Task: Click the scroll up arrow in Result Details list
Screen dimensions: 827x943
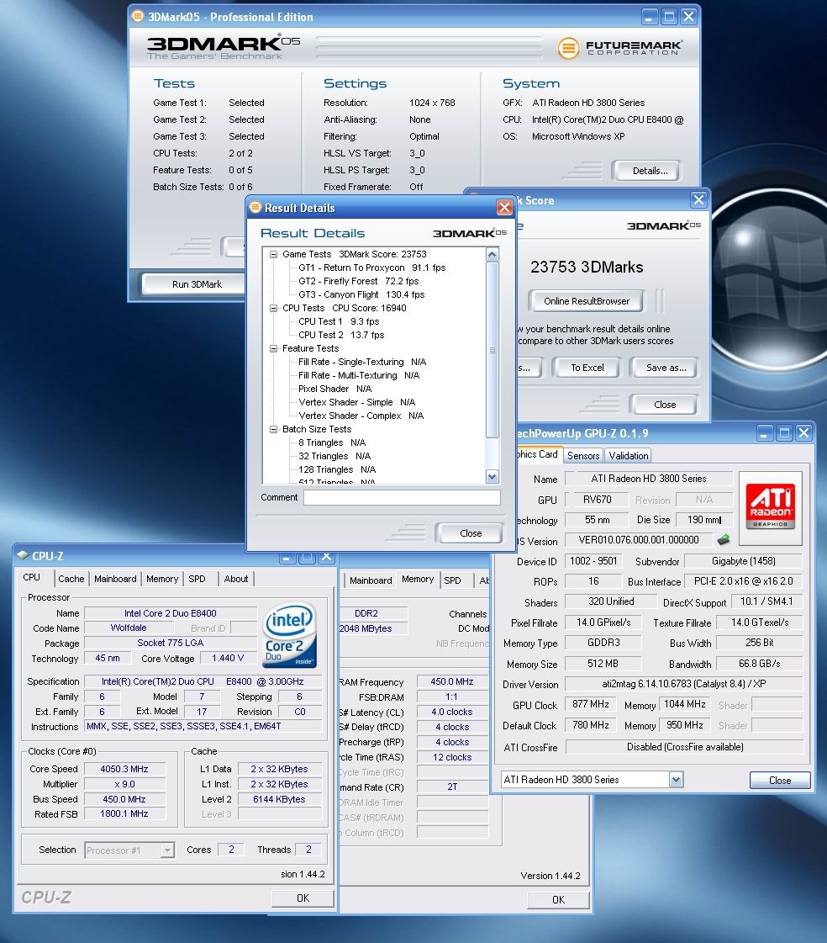Action: click(x=493, y=254)
